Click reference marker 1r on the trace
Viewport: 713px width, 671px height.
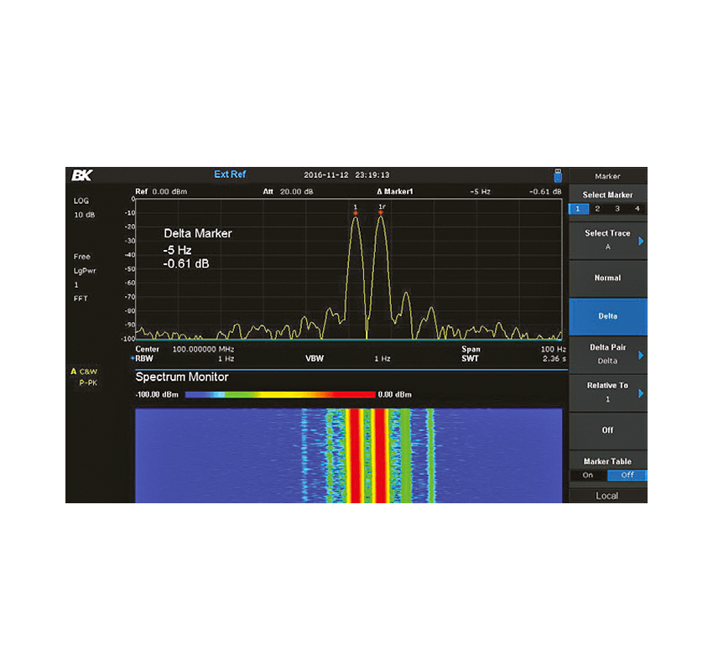(x=381, y=212)
